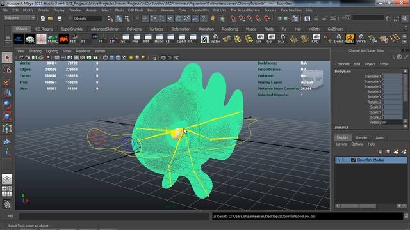Activate the Scale tool cube icon
This screenshot has width=410, height=230.
tap(7, 117)
